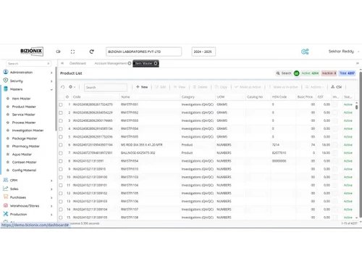Click the star icon beside Item Master
The height and width of the screenshot is (272, 362).
click(8, 99)
